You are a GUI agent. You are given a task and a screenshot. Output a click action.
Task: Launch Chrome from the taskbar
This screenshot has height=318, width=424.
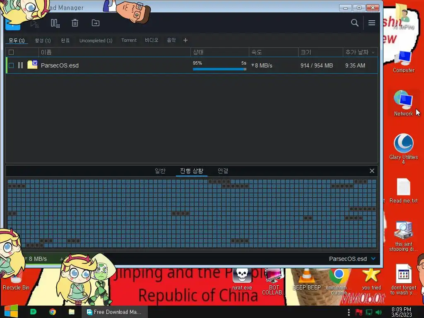coord(53,312)
